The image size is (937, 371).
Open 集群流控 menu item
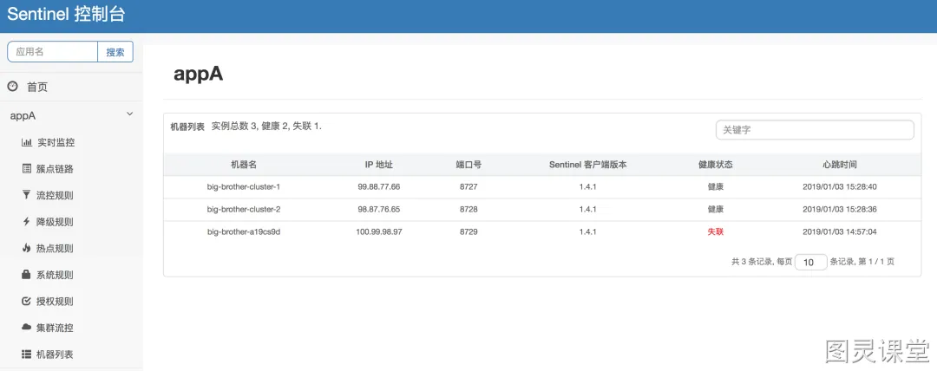point(55,328)
